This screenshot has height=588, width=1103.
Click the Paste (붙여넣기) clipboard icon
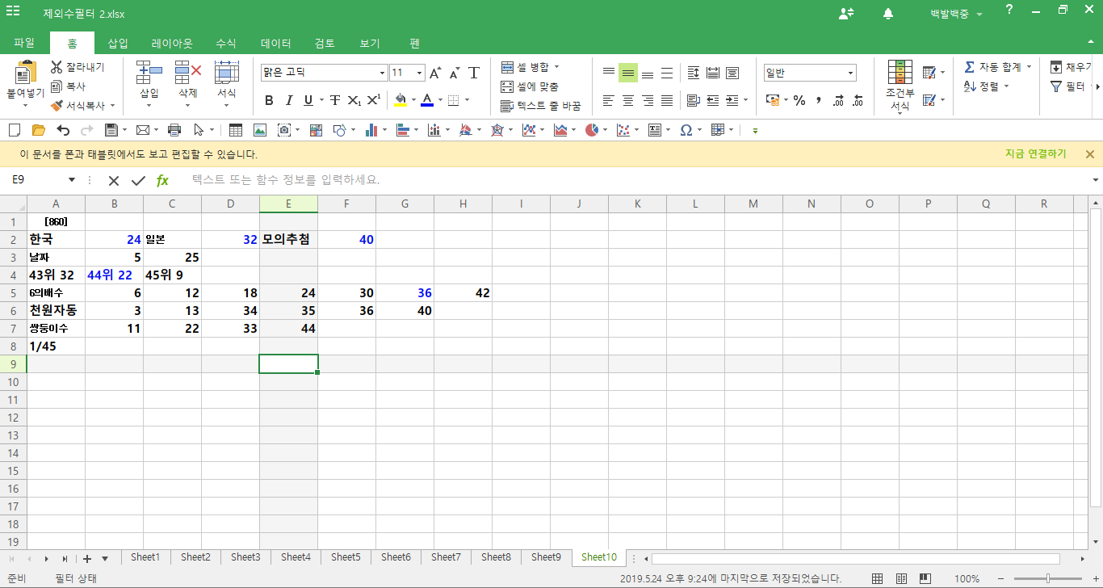click(26, 74)
